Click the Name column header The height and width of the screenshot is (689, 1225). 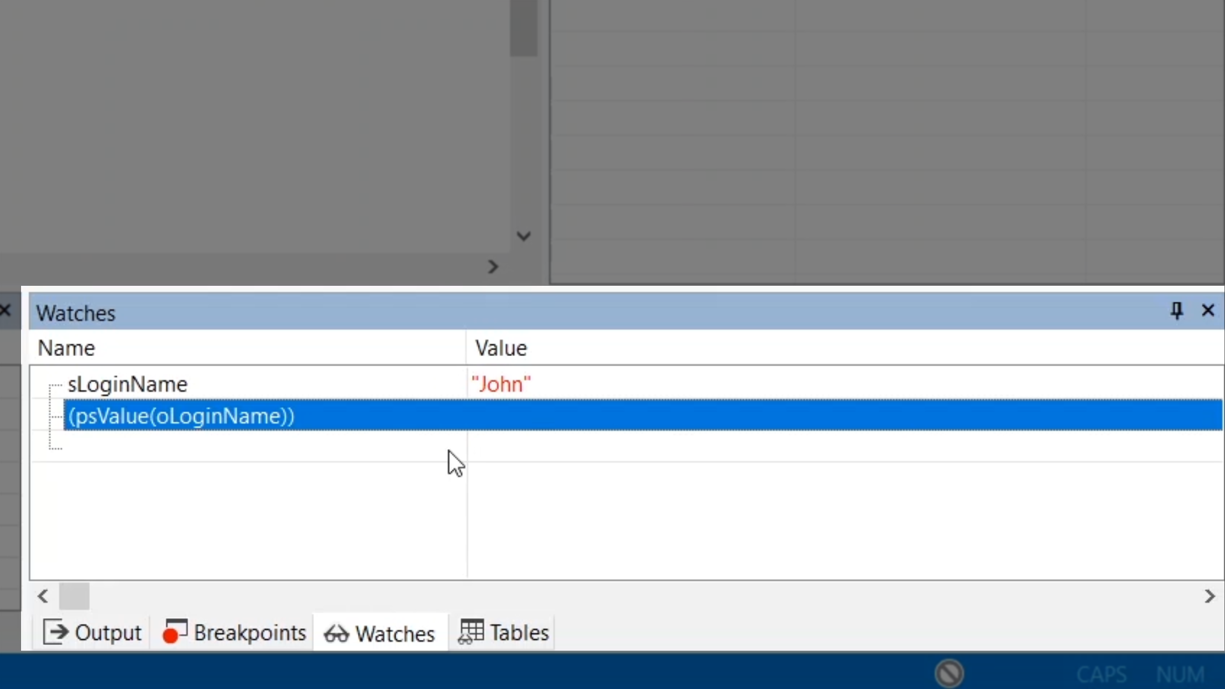66,348
